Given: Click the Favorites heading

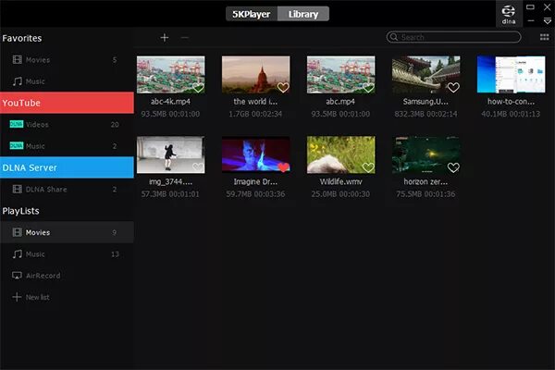Looking at the screenshot, I should click(22, 38).
